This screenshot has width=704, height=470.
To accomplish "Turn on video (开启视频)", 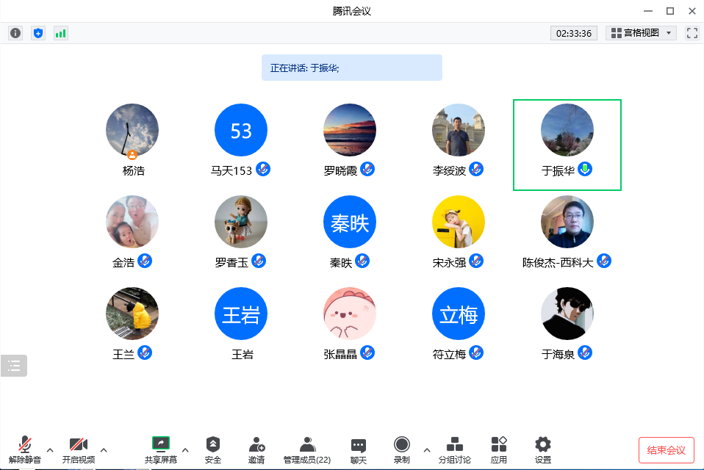I will (x=79, y=449).
